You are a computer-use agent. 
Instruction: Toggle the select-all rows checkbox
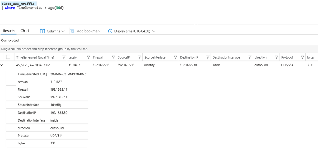point(8,57)
